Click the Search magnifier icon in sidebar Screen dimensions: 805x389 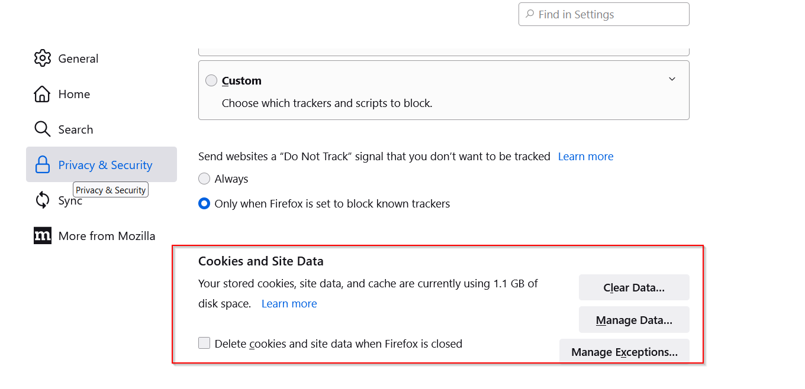tap(43, 129)
